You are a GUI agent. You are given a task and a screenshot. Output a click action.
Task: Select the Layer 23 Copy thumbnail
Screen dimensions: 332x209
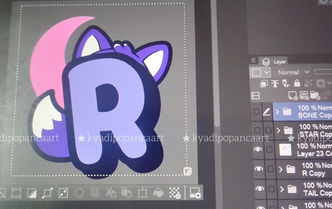(x=285, y=150)
